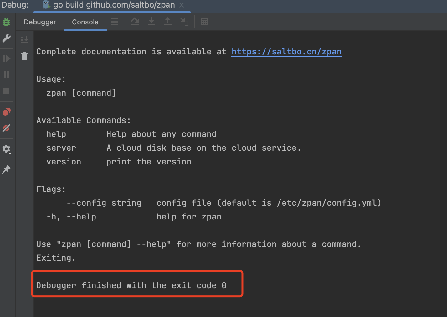Stop the debug session
Viewport: 447px width, 317px height.
6,91
